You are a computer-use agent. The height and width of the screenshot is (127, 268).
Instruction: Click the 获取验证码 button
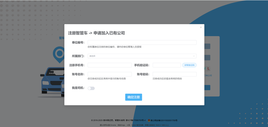[189, 65]
